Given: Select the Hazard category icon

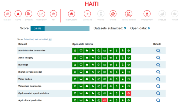Looking at the screenshot, I should pos(18,14).
